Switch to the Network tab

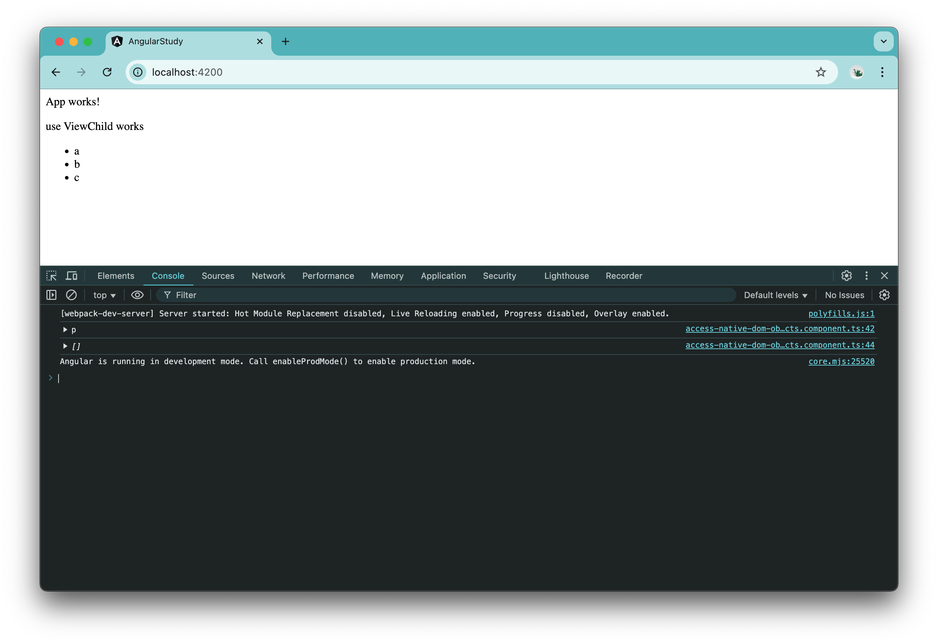click(x=268, y=276)
